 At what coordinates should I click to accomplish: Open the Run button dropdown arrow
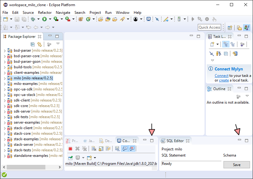[50, 19]
